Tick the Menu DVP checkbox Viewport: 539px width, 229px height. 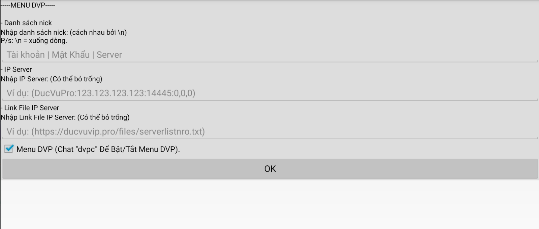9,149
